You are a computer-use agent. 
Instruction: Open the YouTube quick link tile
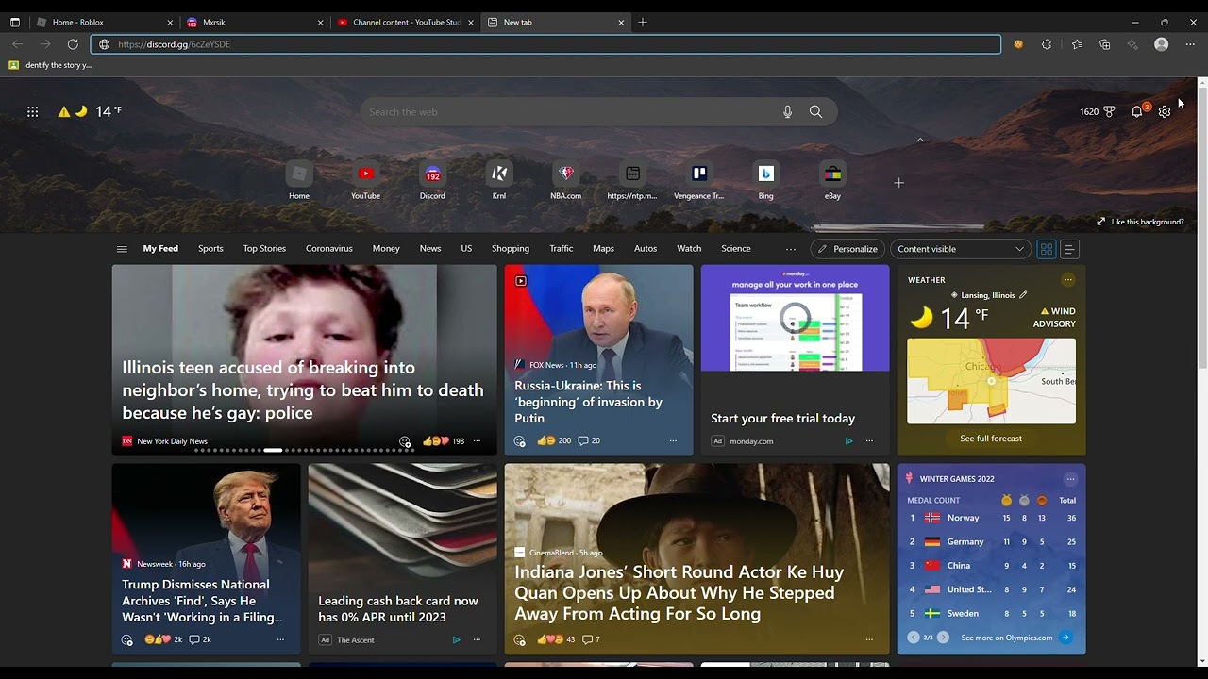point(365,180)
